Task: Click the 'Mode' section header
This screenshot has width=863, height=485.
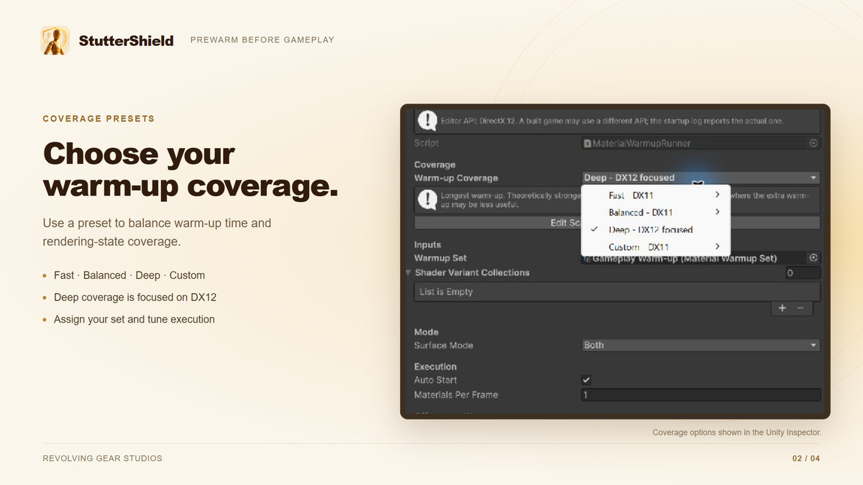Action: (x=426, y=332)
